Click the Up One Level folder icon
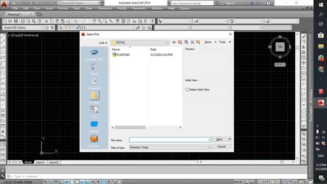327x184 pixels. pyautogui.click(x=180, y=42)
